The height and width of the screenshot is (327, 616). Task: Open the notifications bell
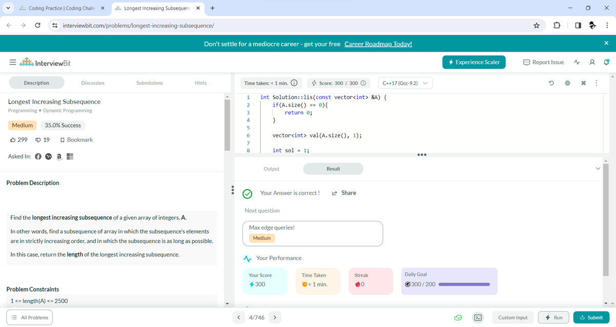(x=606, y=63)
